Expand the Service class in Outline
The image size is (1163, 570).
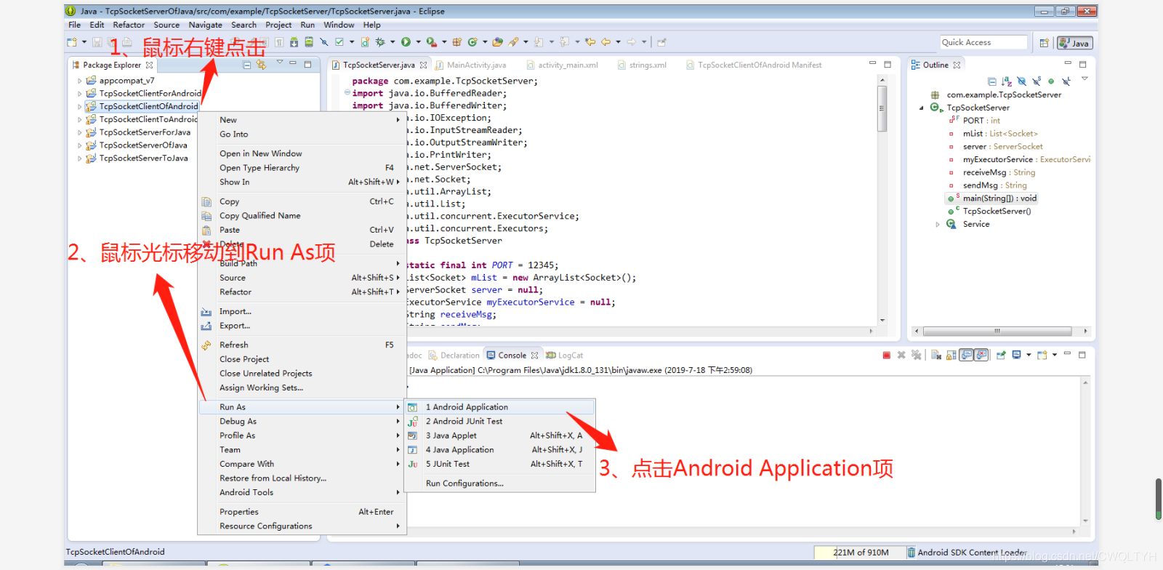(938, 225)
